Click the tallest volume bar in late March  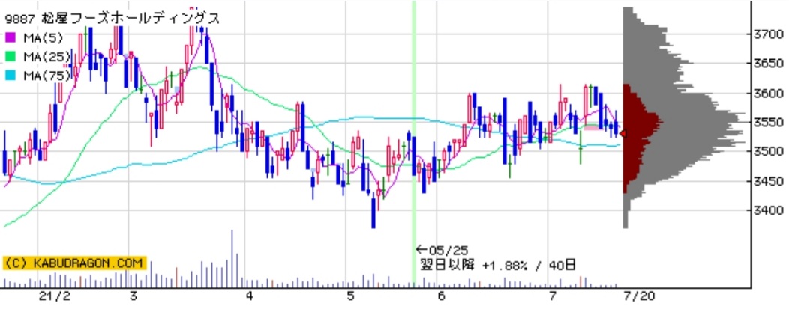(x=232, y=258)
